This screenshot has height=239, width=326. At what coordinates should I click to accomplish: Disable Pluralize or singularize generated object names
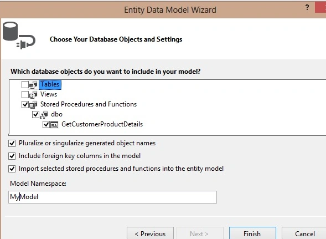point(12,144)
